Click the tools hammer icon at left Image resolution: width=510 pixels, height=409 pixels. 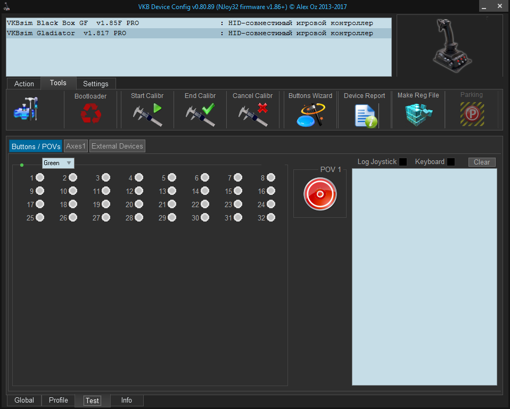click(x=26, y=109)
